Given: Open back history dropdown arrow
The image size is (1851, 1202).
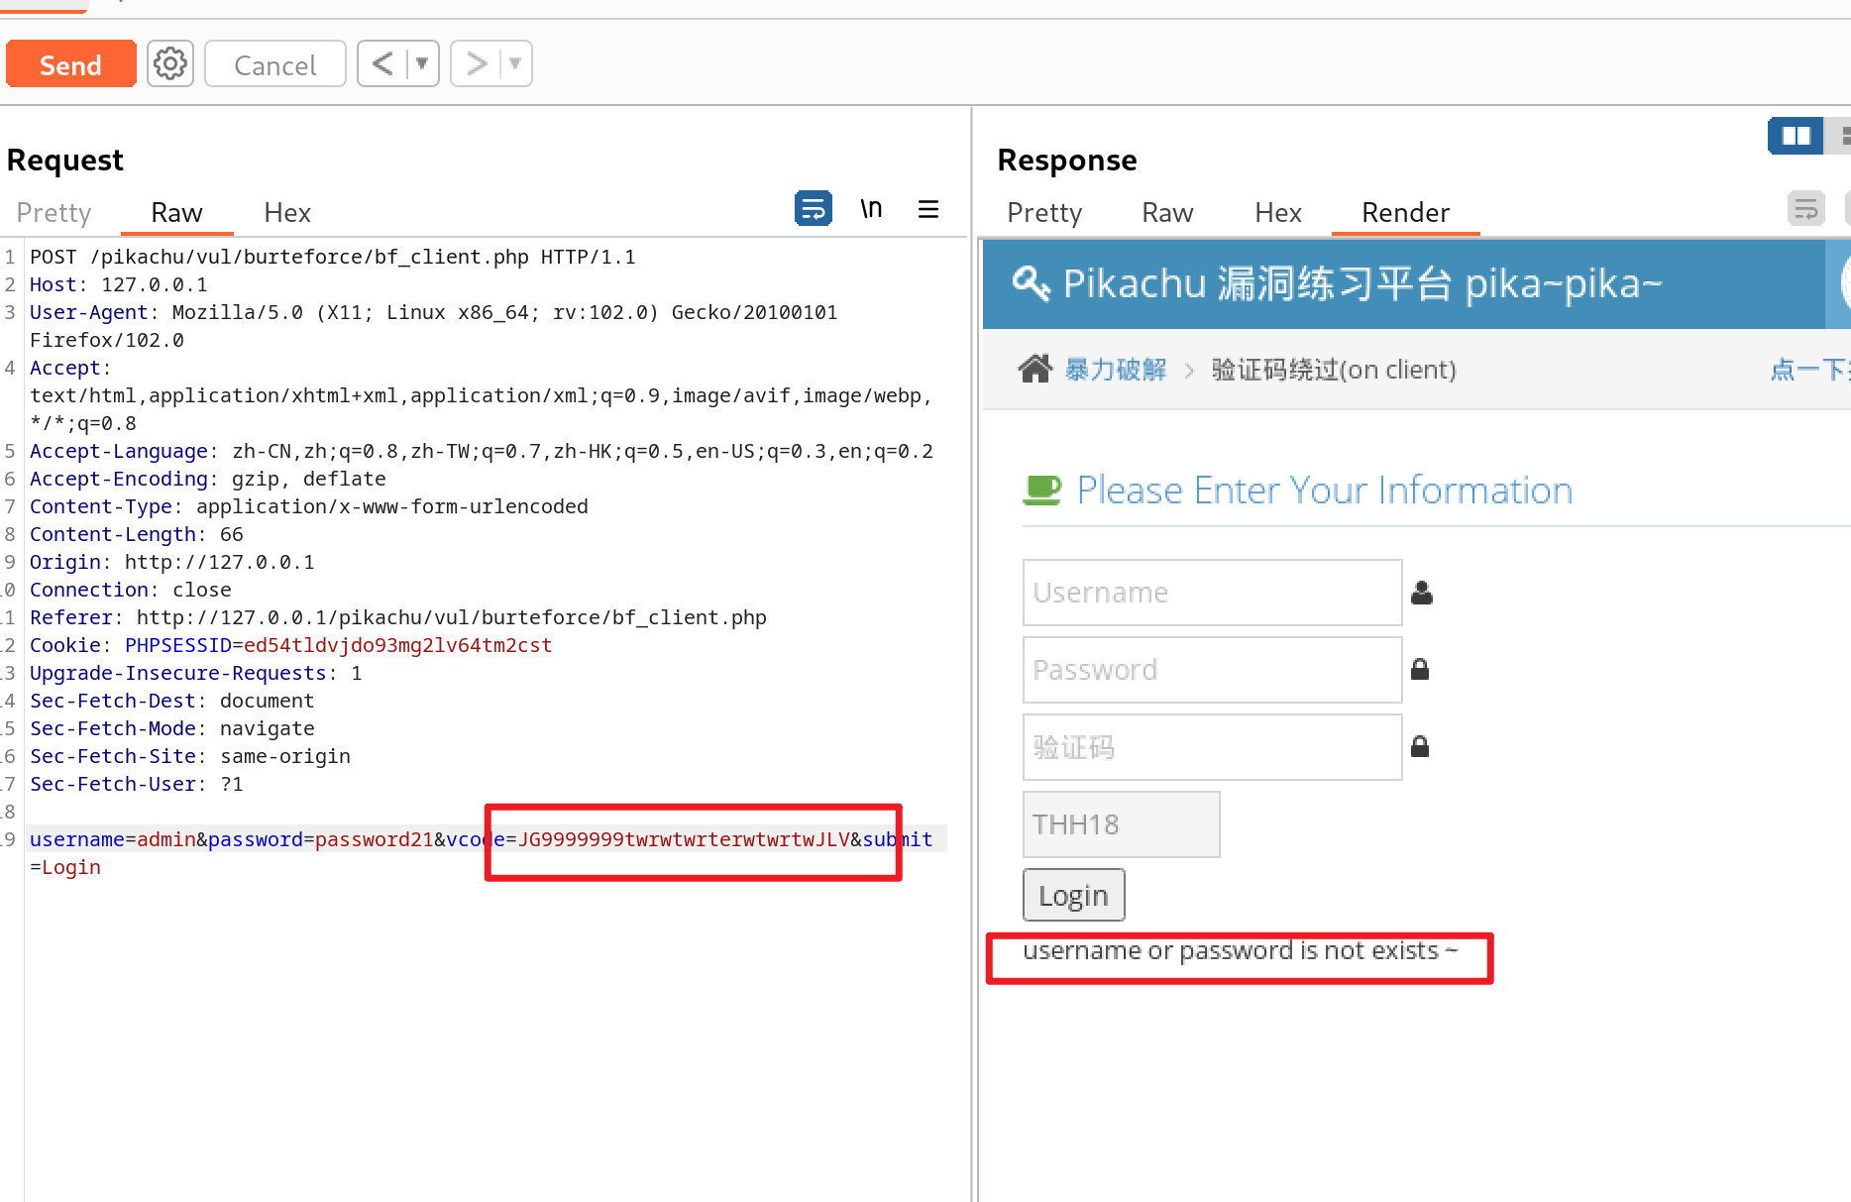Looking at the screenshot, I should (x=422, y=64).
